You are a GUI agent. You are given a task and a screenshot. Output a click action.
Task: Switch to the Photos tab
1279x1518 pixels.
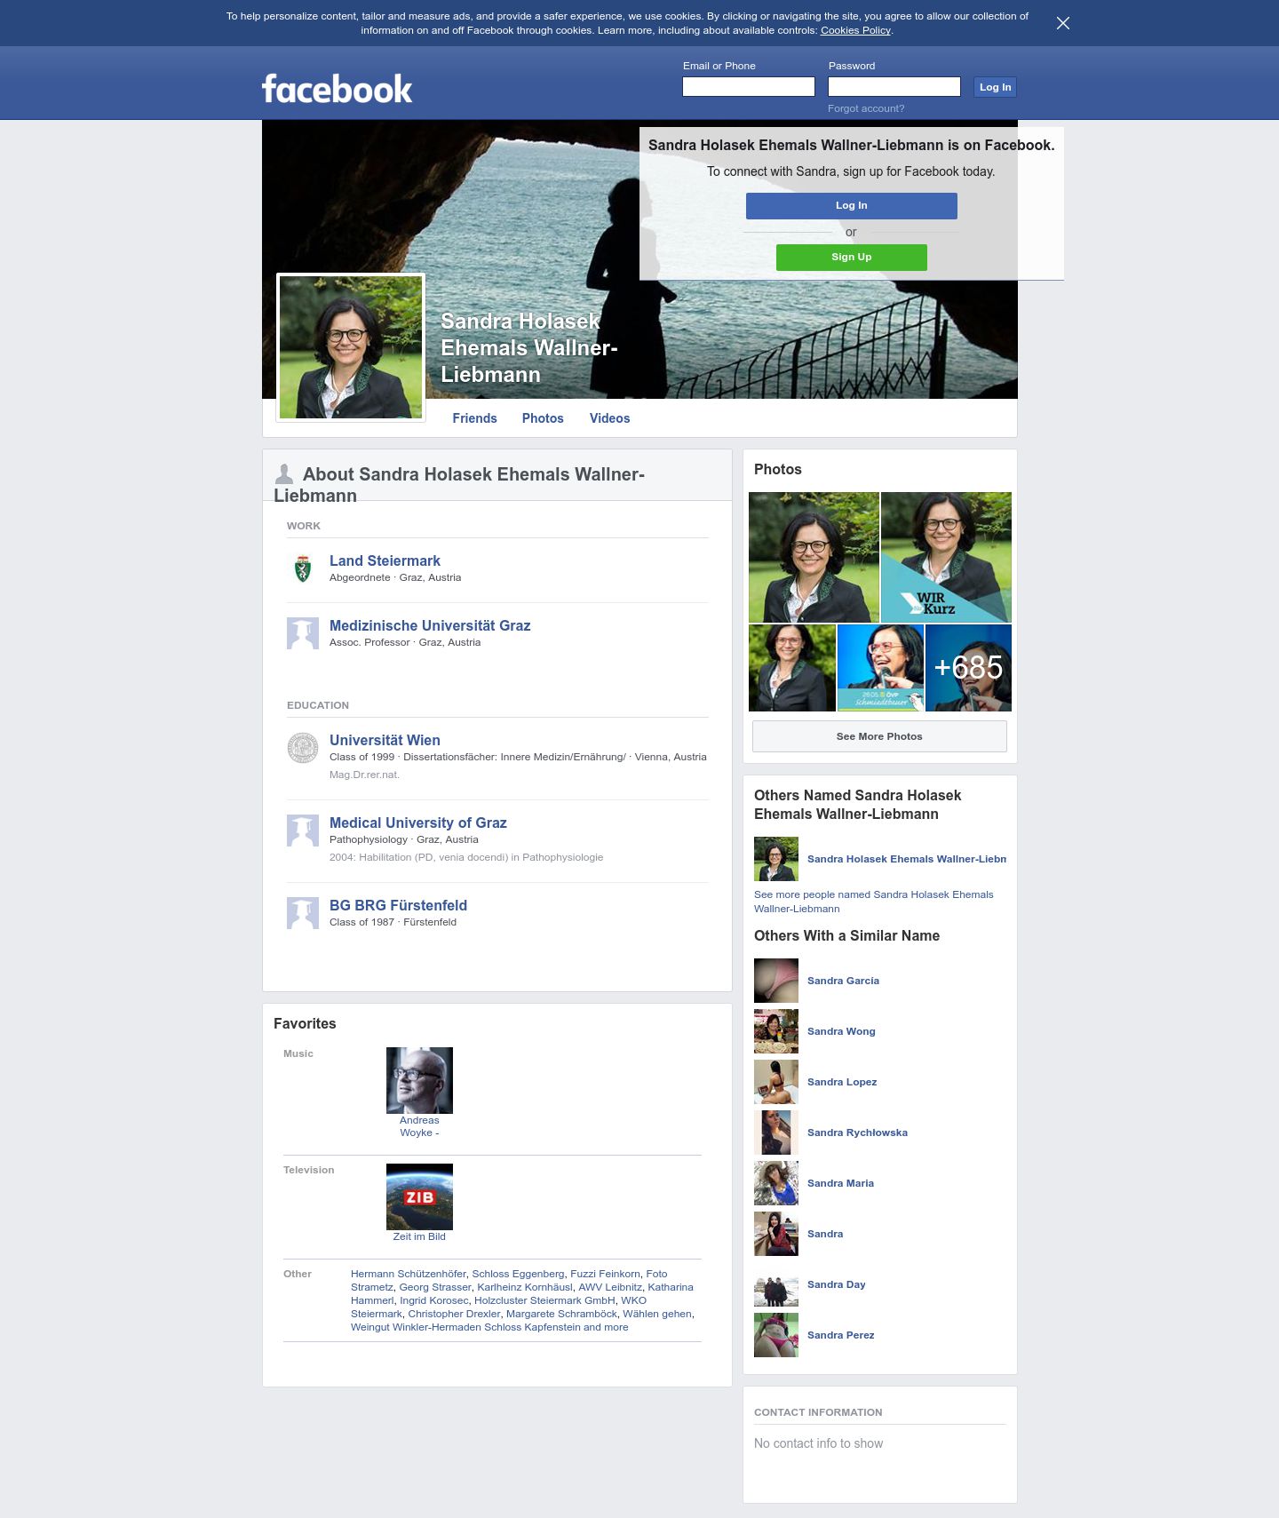tap(543, 418)
